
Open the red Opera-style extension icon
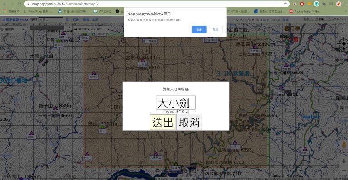point(302,4)
